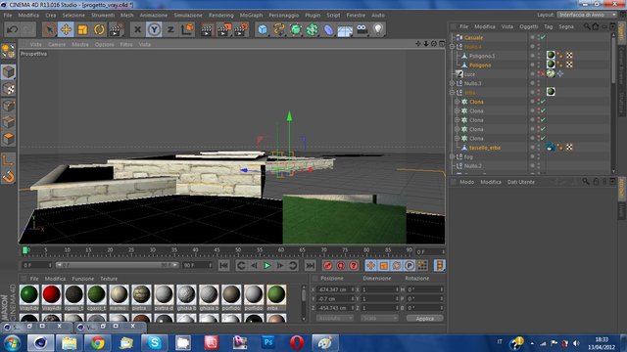Open the Rendering menu
This screenshot has height=352, width=627.
pos(221,16)
